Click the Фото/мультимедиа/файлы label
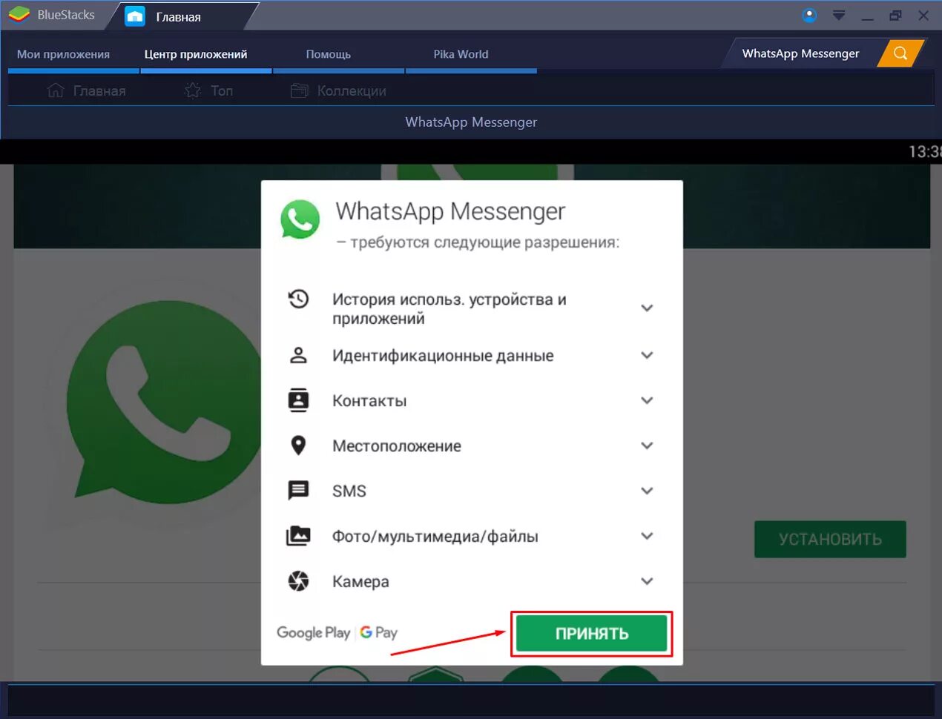Screen dimensions: 942x719 pos(435,537)
